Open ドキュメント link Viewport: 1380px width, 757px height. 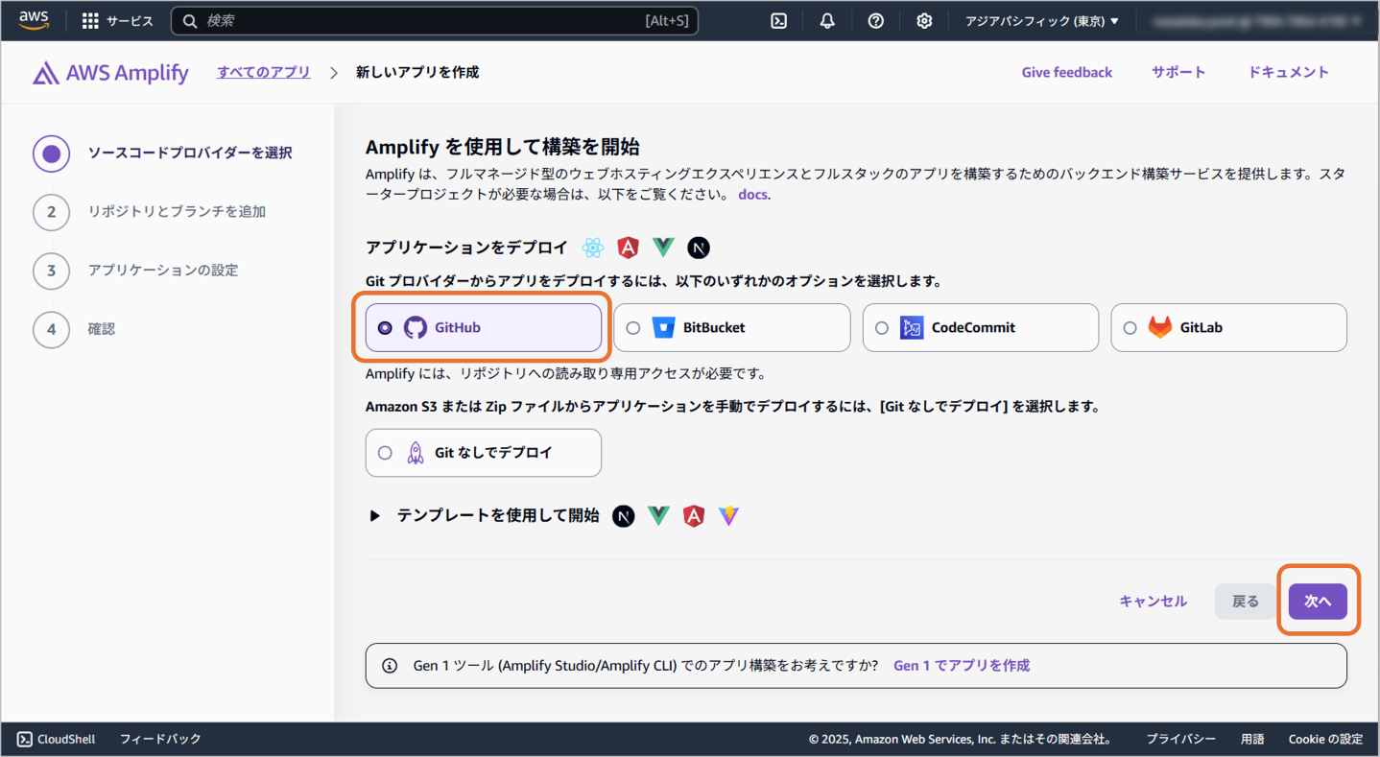(1289, 72)
